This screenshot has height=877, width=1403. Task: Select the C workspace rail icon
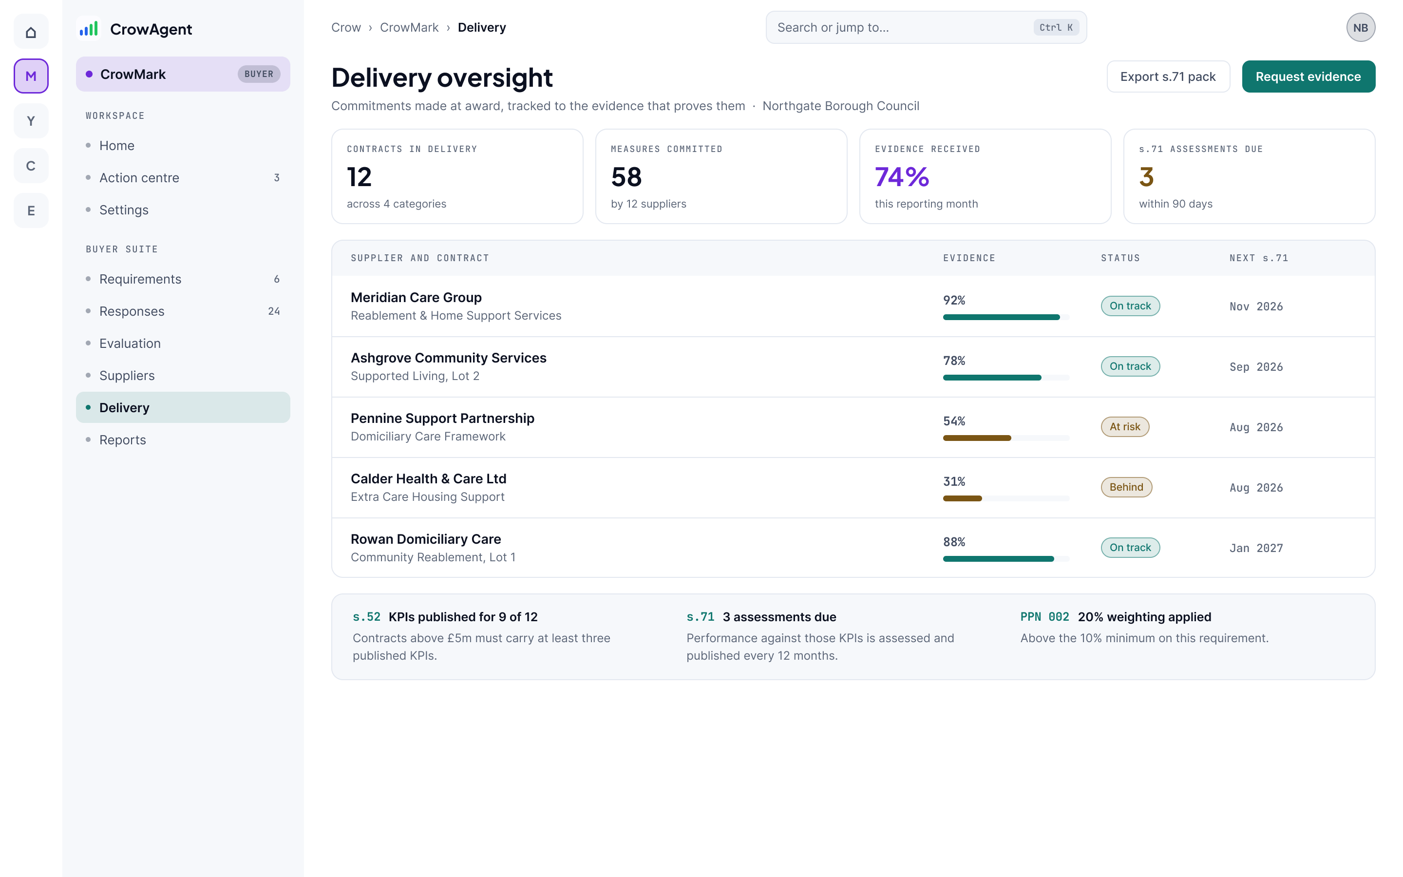coord(31,166)
